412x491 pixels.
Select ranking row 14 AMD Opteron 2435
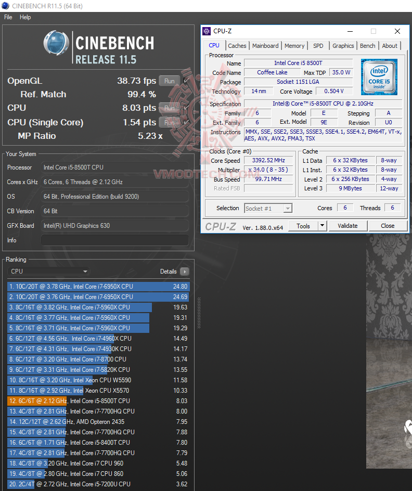pyautogui.click(x=98, y=422)
